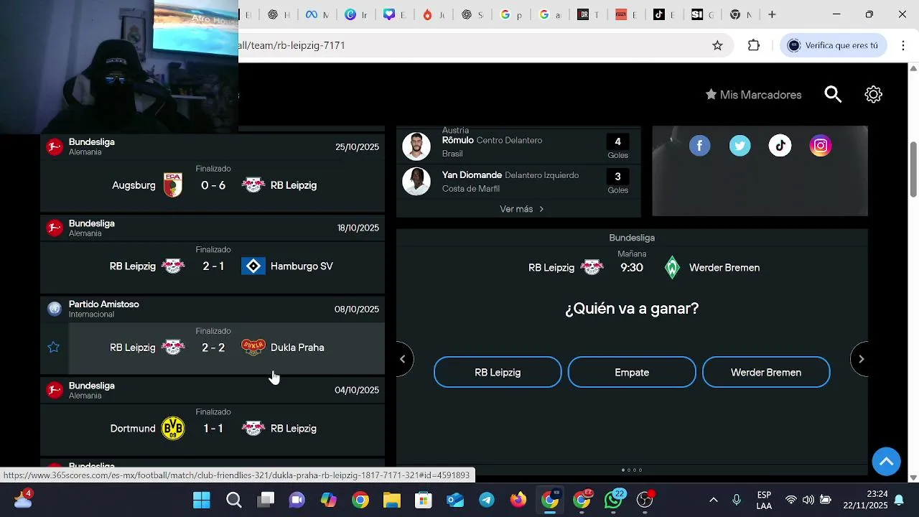The width and height of the screenshot is (919, 517).
Task: Vote Werder Bremen to win
Action: click(766, 372)
